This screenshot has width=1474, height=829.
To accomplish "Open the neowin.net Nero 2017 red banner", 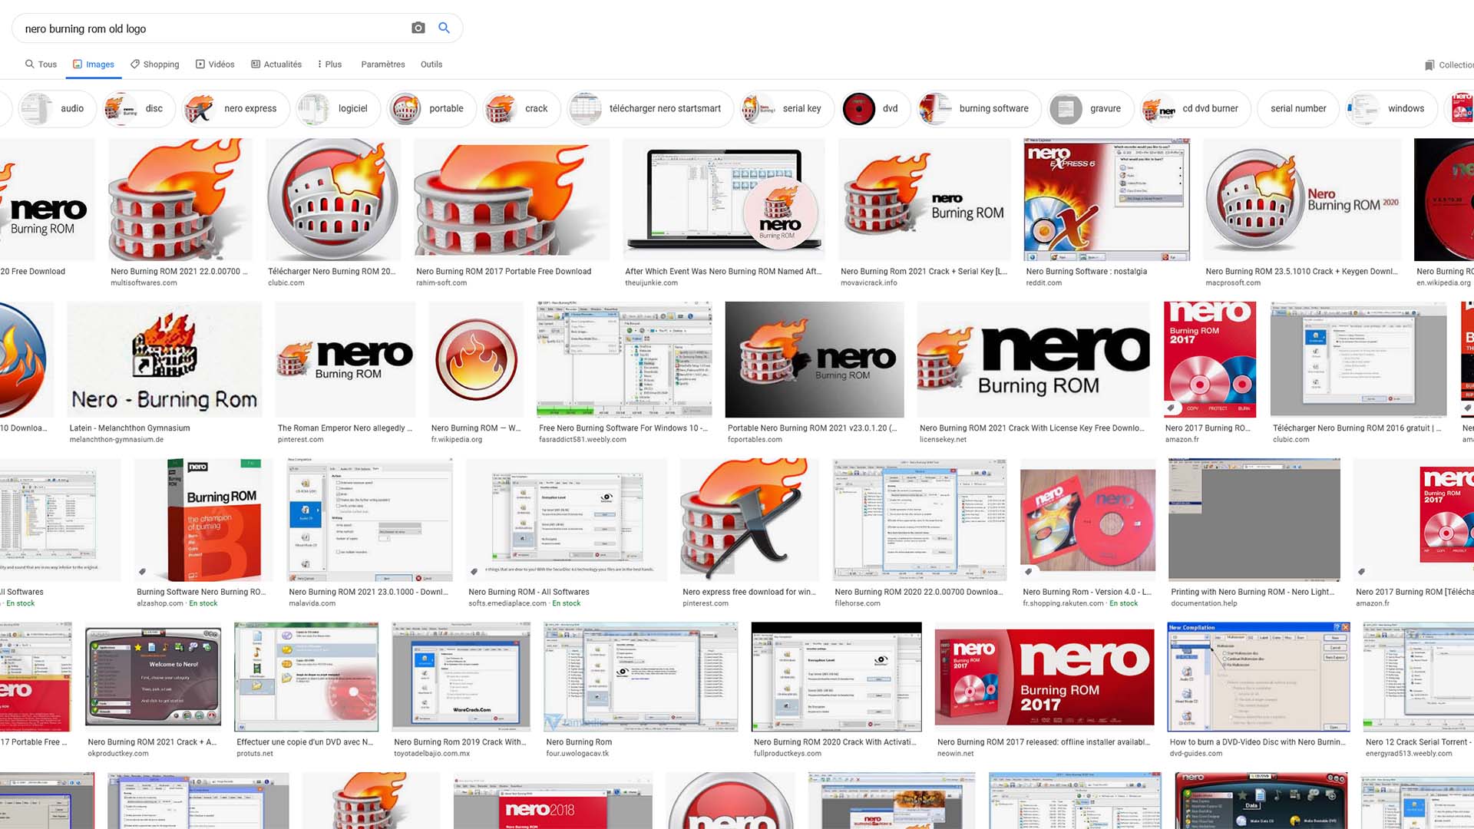I will point(1045,676).
